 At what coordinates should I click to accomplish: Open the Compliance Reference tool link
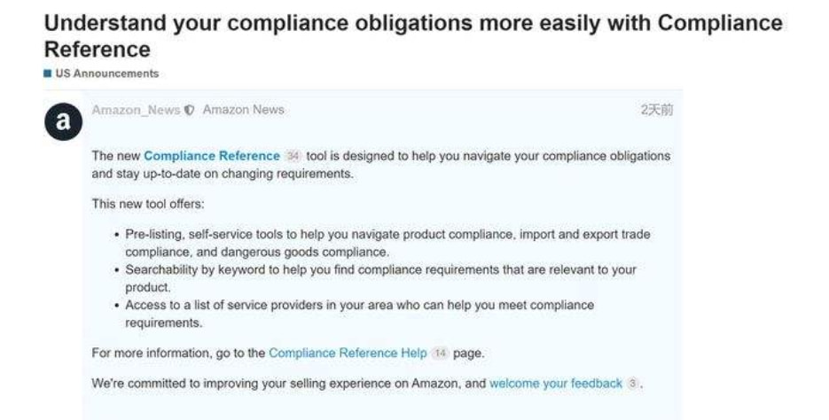(x=212, y=156)
